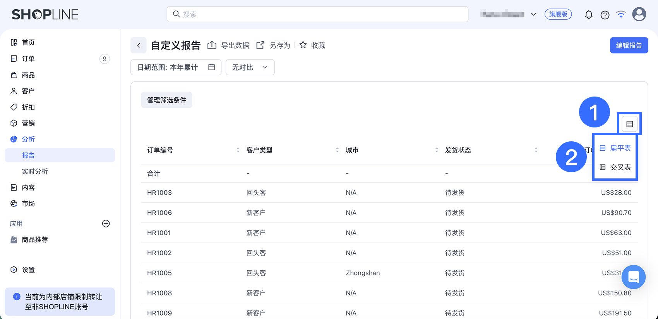
Task: Click the 导出数据 text
Action: click(235, 46)
